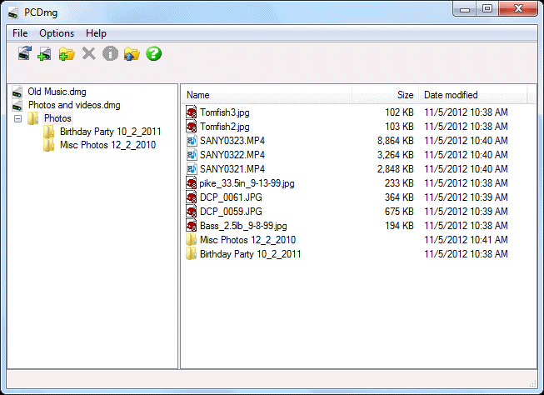Click the extract disk image toolbar icon
Image resolution: width=544 pixels, height=395 pixels.
coord(25,53)
